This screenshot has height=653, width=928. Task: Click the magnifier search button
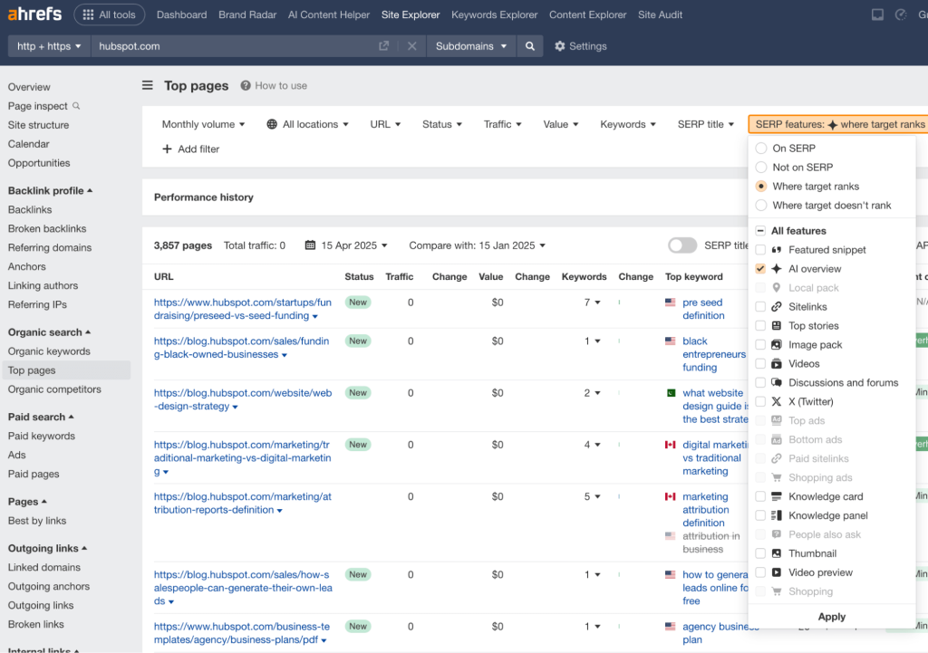point(529,46)
